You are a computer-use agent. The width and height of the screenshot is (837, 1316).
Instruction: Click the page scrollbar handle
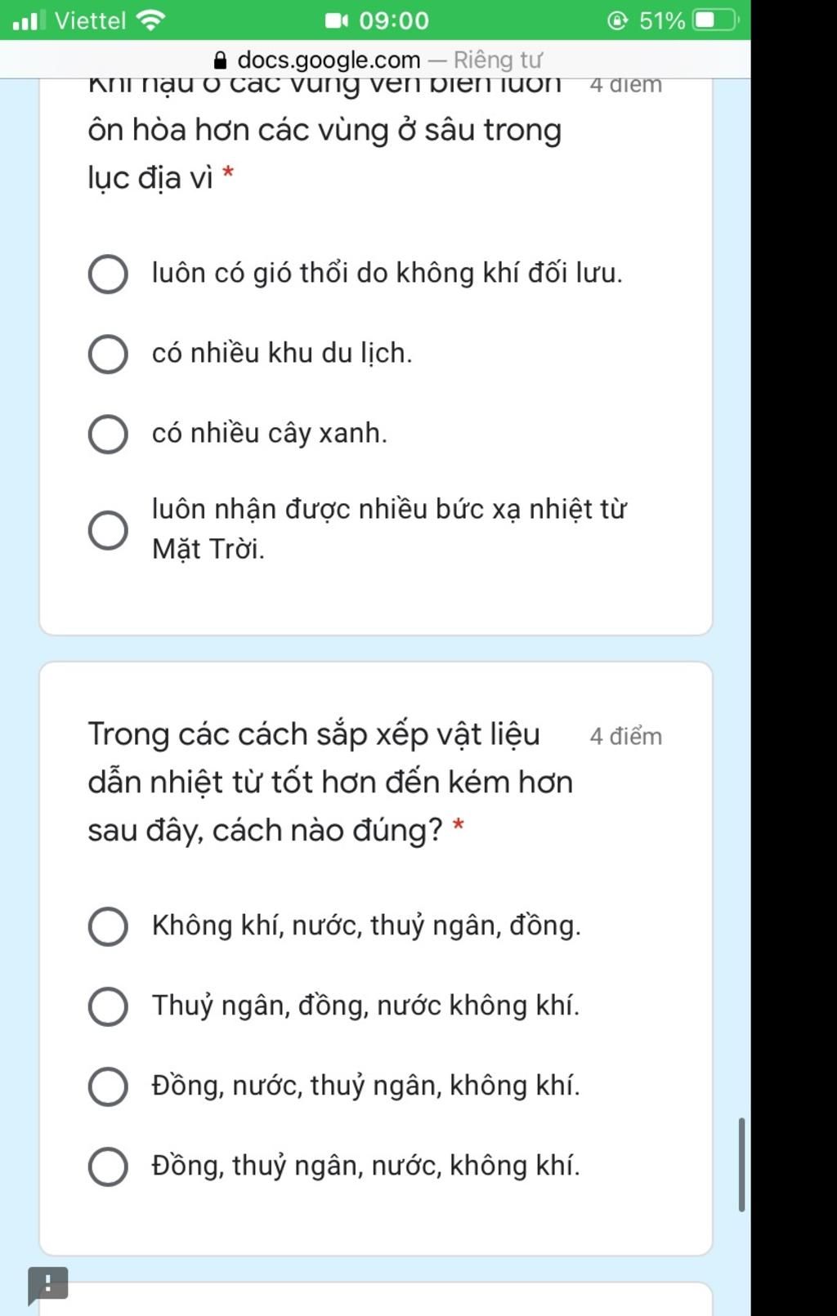point(741,1165)
